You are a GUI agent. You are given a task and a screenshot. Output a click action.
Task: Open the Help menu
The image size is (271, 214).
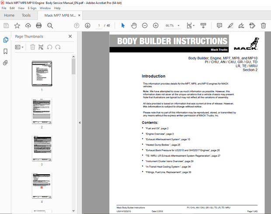pyautogui.click(x=57, y=8)
